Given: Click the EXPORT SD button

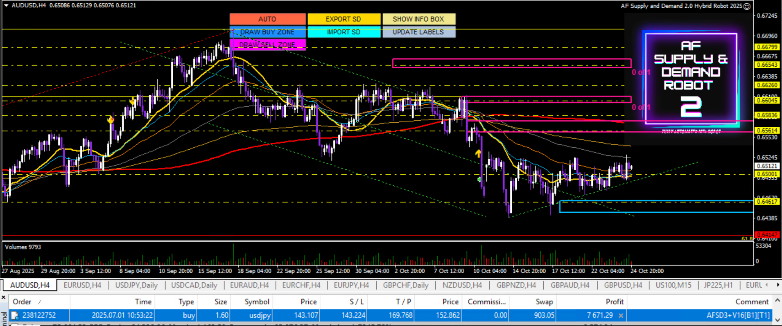Looking at the screenshot, I should (344, 19).
